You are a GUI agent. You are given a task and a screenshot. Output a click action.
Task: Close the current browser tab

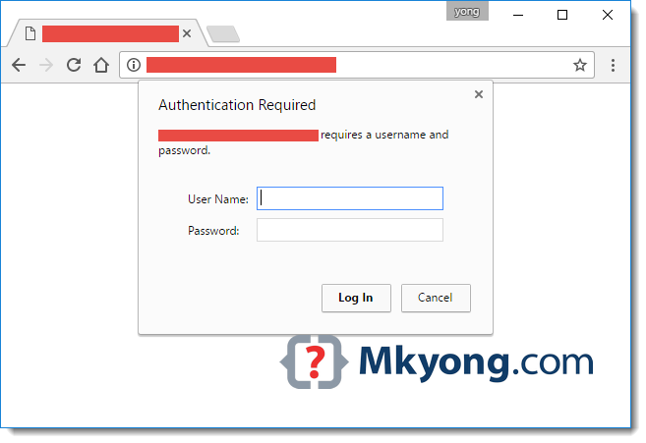tap(187, 33)
